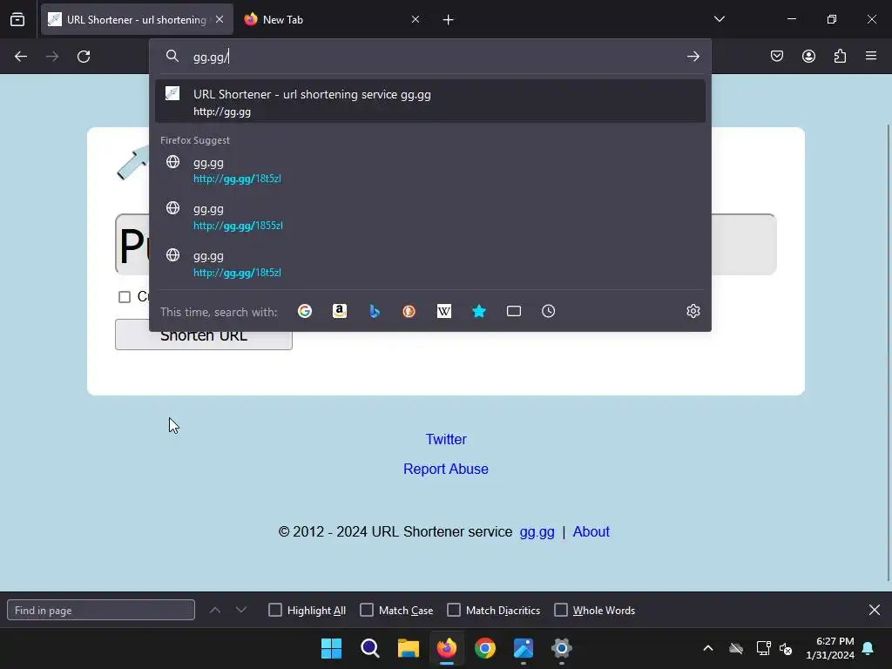Search bookmarks using the star icon
The height and width of the screenshot is (669, 892).
click(479, 311)
